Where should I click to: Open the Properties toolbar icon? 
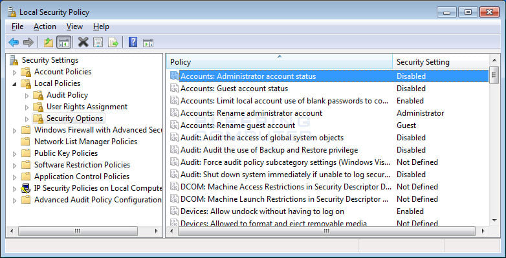(98, 42)
